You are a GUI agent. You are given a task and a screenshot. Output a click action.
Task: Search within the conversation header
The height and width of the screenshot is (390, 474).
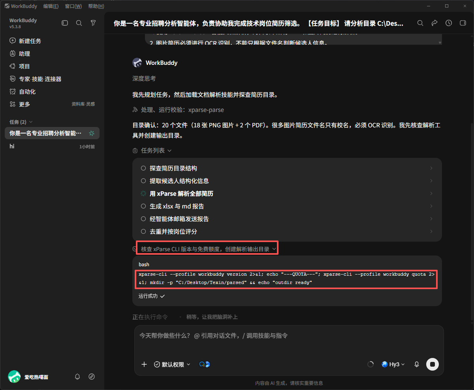pos(420,23)
